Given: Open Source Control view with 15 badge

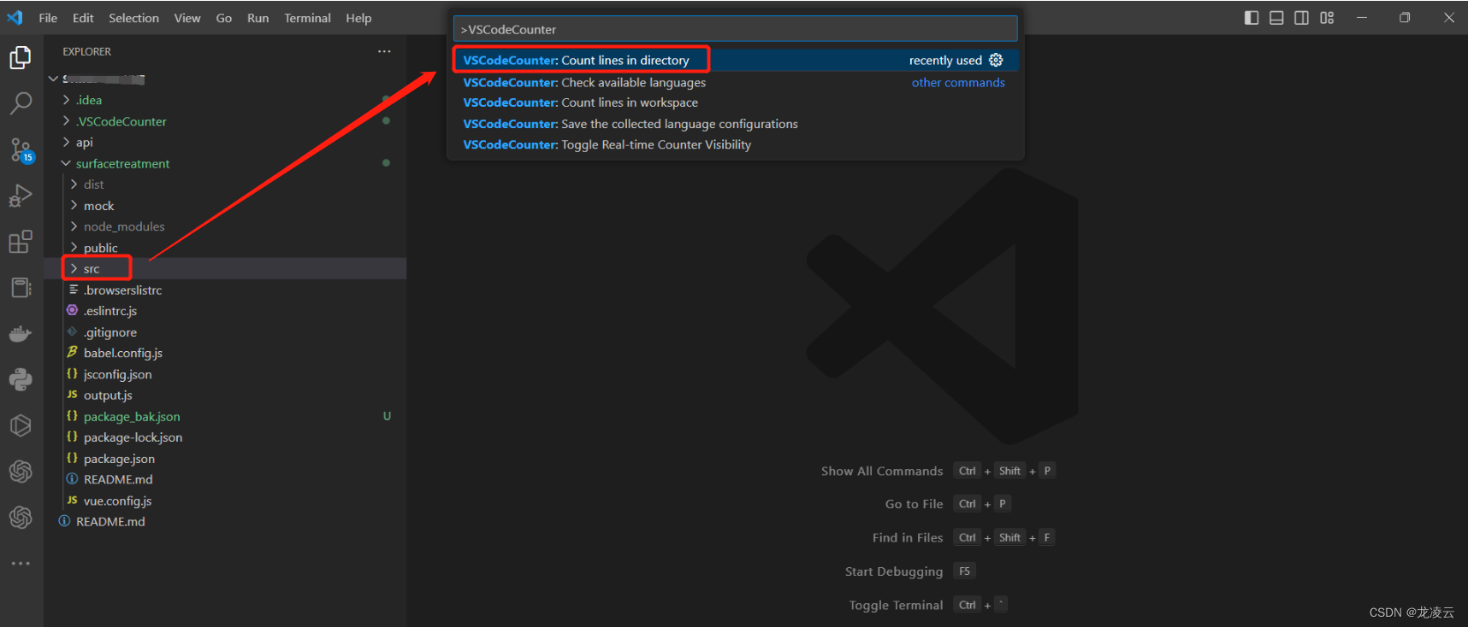Looking at the screenshot, I should (21, 150).
